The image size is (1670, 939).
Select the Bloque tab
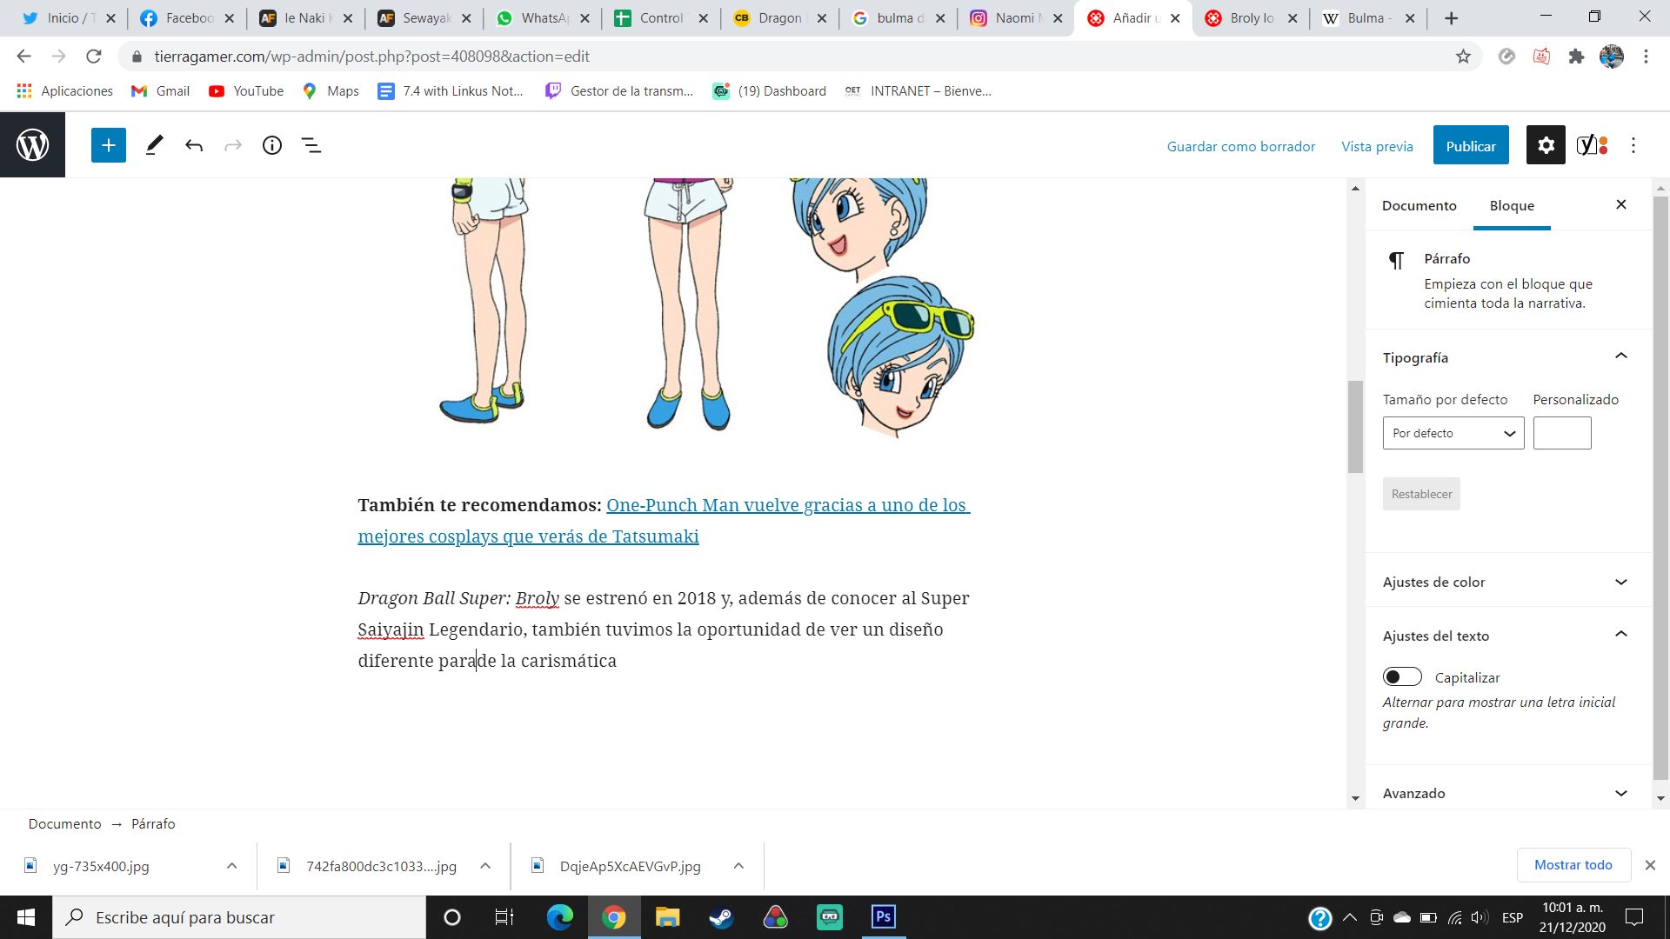coord(1512,205)
